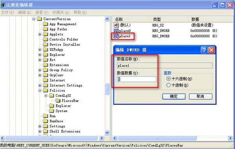Select the Settings folder icon
235x149 pixels.
(45, 126)
